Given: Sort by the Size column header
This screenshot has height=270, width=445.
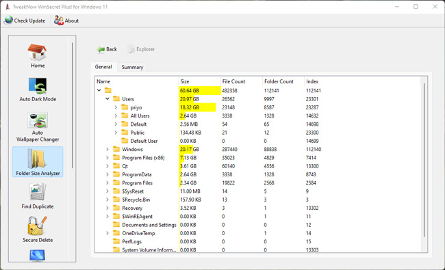Looking at the screenshot, I should click(199, 81).
